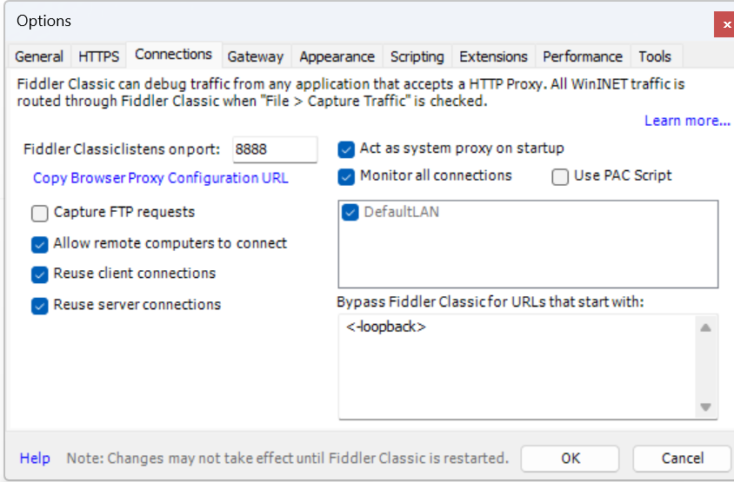Open the Appearance tab
734x482 pixels.
337,56
